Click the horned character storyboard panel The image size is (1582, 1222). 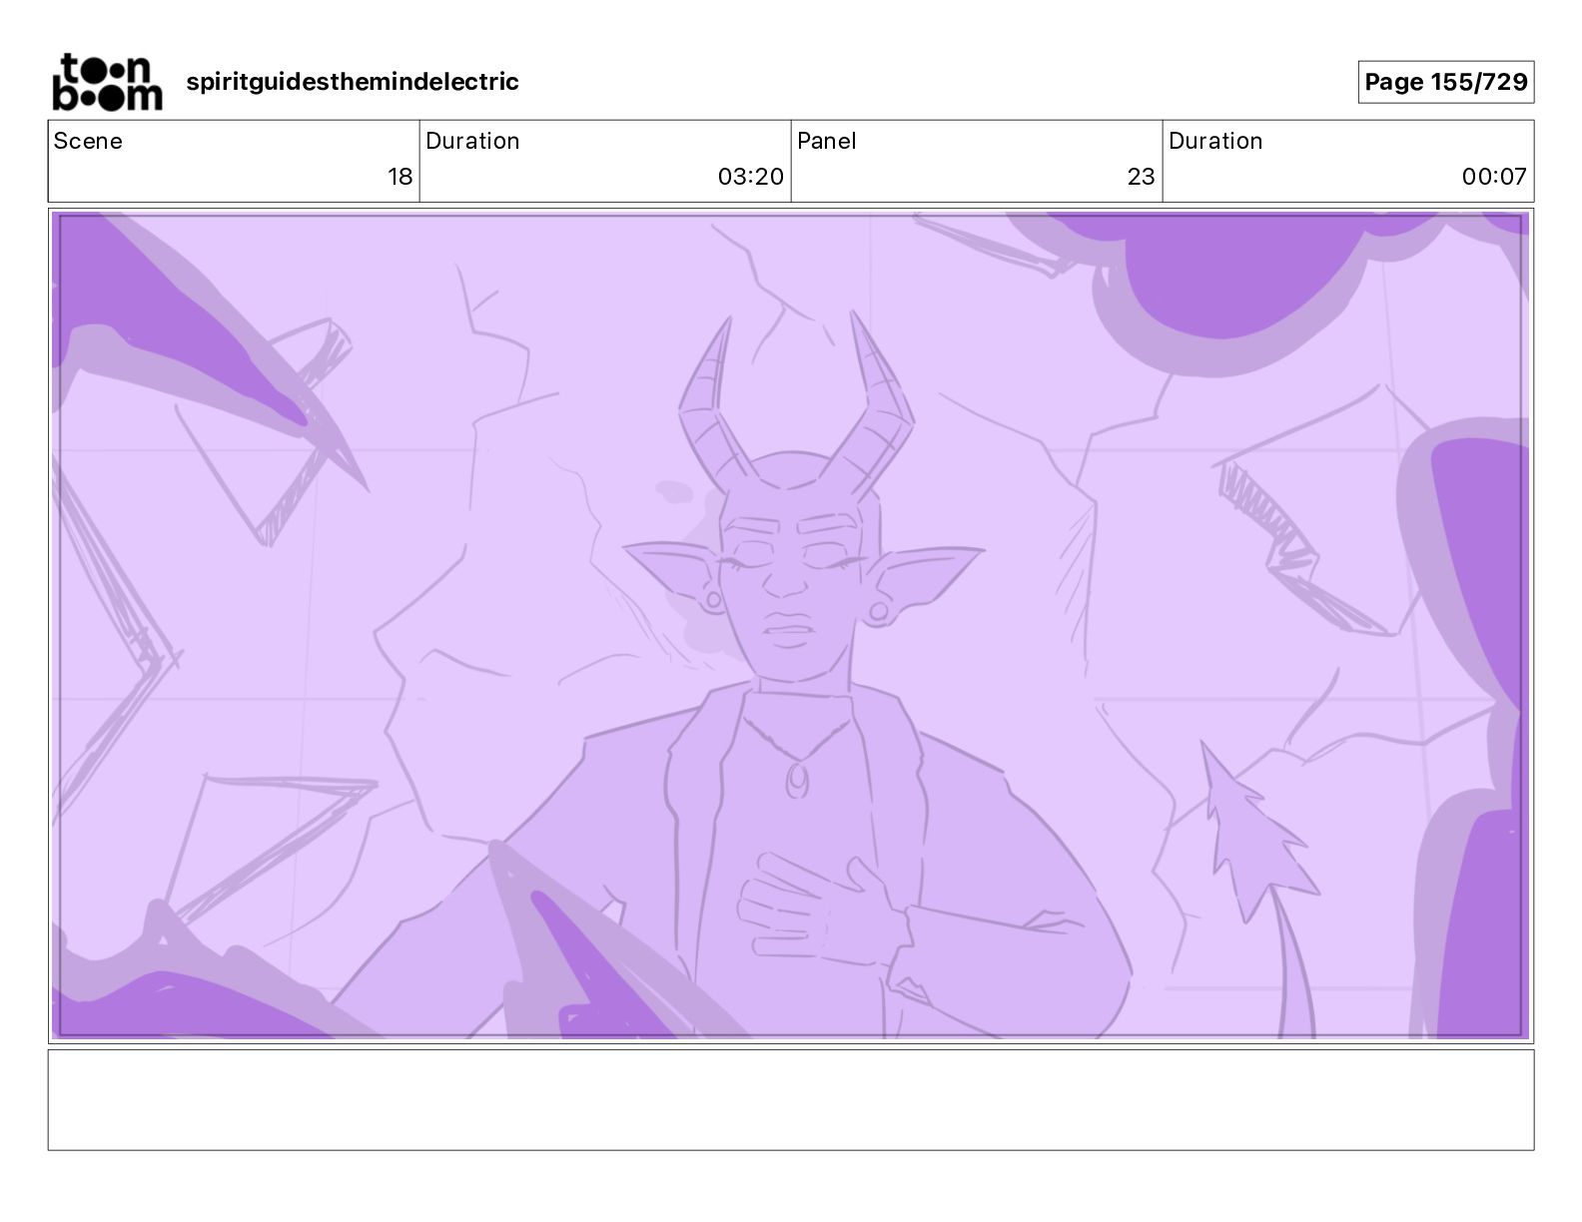791,626
